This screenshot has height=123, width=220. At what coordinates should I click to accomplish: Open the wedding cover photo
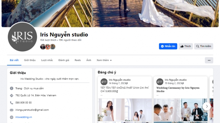(x=110, y=13)
